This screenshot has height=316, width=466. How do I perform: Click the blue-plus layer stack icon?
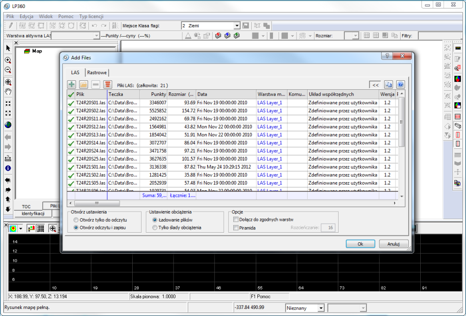coord(227,36)
